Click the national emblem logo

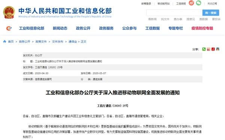coord(9,12)
